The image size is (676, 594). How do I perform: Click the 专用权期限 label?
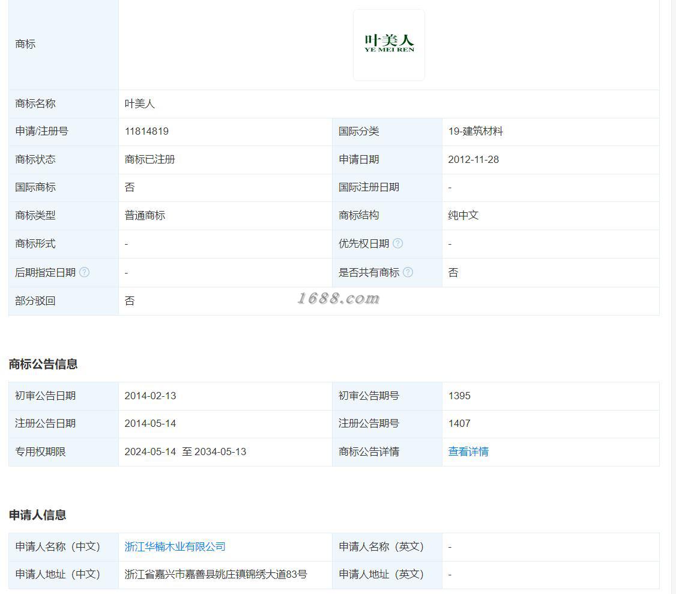[x=41, y=452]
